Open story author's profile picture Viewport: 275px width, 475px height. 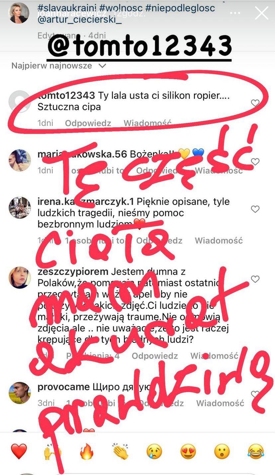coord(19,13)
